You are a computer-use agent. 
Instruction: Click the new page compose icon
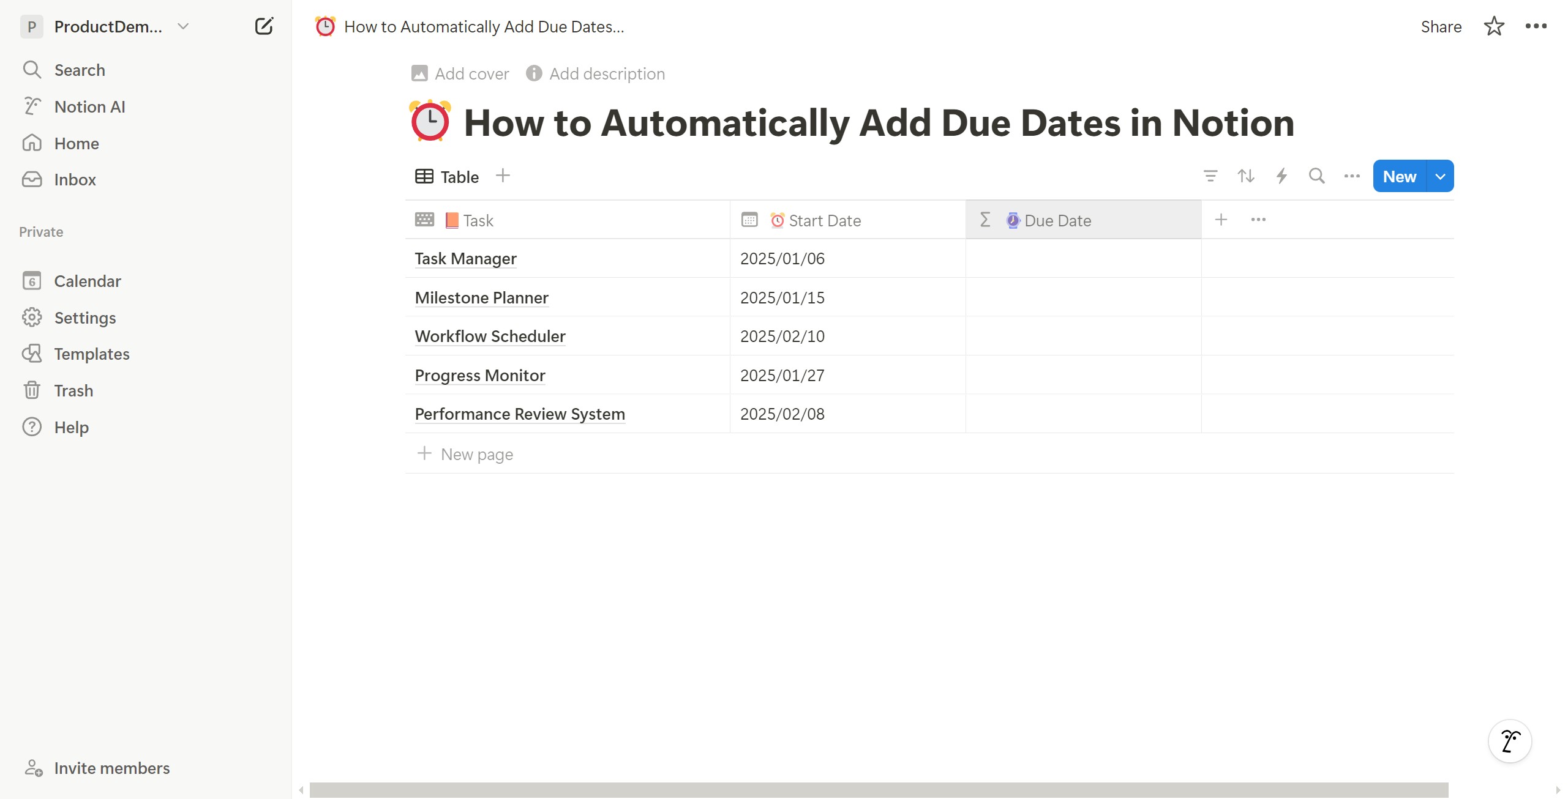(264, 26)
